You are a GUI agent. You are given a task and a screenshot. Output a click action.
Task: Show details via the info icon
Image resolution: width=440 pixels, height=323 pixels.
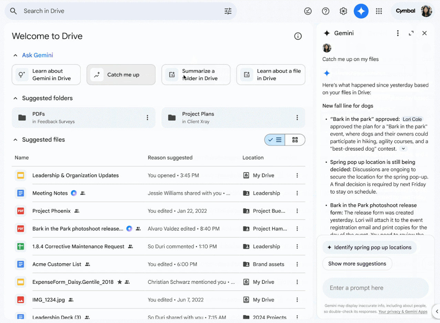click(x=298, y=36)
